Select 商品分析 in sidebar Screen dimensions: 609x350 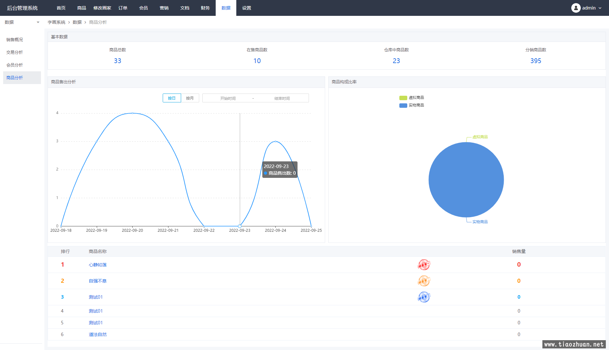(x=22, y=78)
